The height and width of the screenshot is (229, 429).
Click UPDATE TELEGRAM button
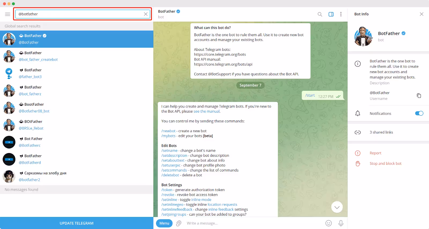[x=77, y=223]
